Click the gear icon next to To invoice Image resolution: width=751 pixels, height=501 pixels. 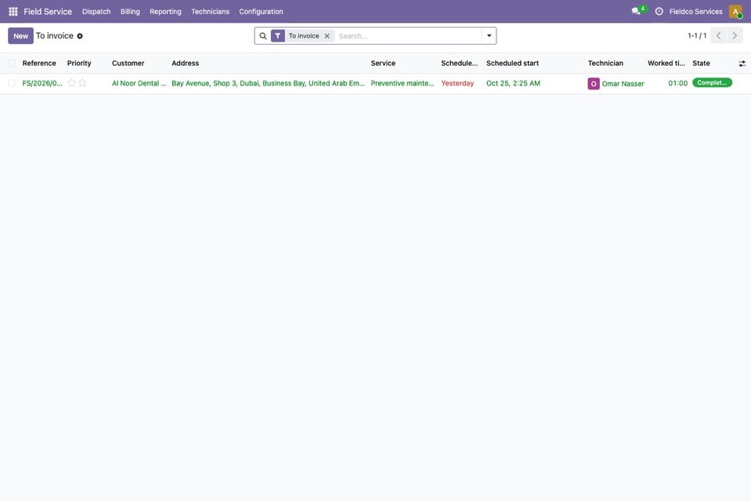80,36
